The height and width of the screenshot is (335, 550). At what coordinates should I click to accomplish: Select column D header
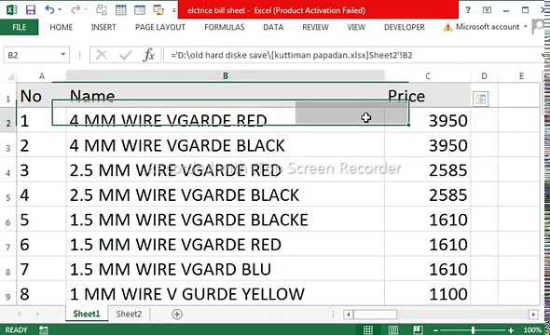pos(484,76)
